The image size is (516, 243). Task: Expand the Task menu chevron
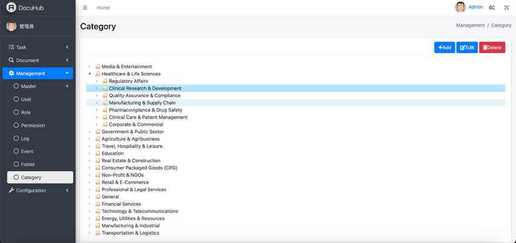point(67,47)
